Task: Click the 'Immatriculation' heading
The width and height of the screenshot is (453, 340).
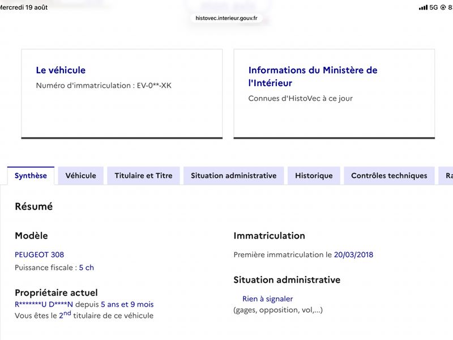Action: [x=270, y=236]
